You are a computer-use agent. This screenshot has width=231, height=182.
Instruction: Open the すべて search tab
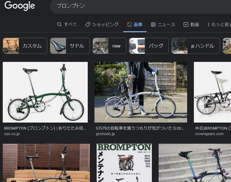click(67, 25)
